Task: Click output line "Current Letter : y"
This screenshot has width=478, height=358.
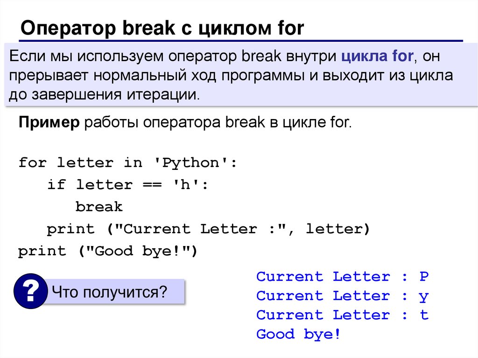Action: point(342,296)
